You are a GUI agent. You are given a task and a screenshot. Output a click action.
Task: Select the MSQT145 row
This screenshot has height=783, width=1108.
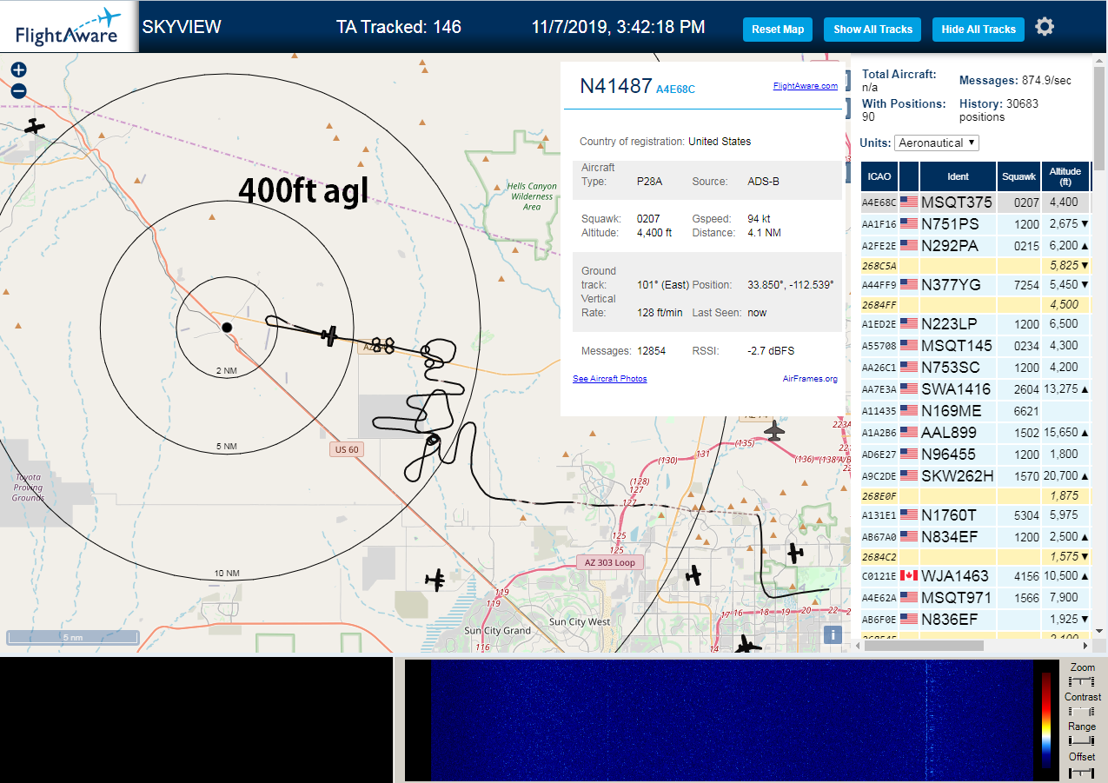click(x=976, y=345)
